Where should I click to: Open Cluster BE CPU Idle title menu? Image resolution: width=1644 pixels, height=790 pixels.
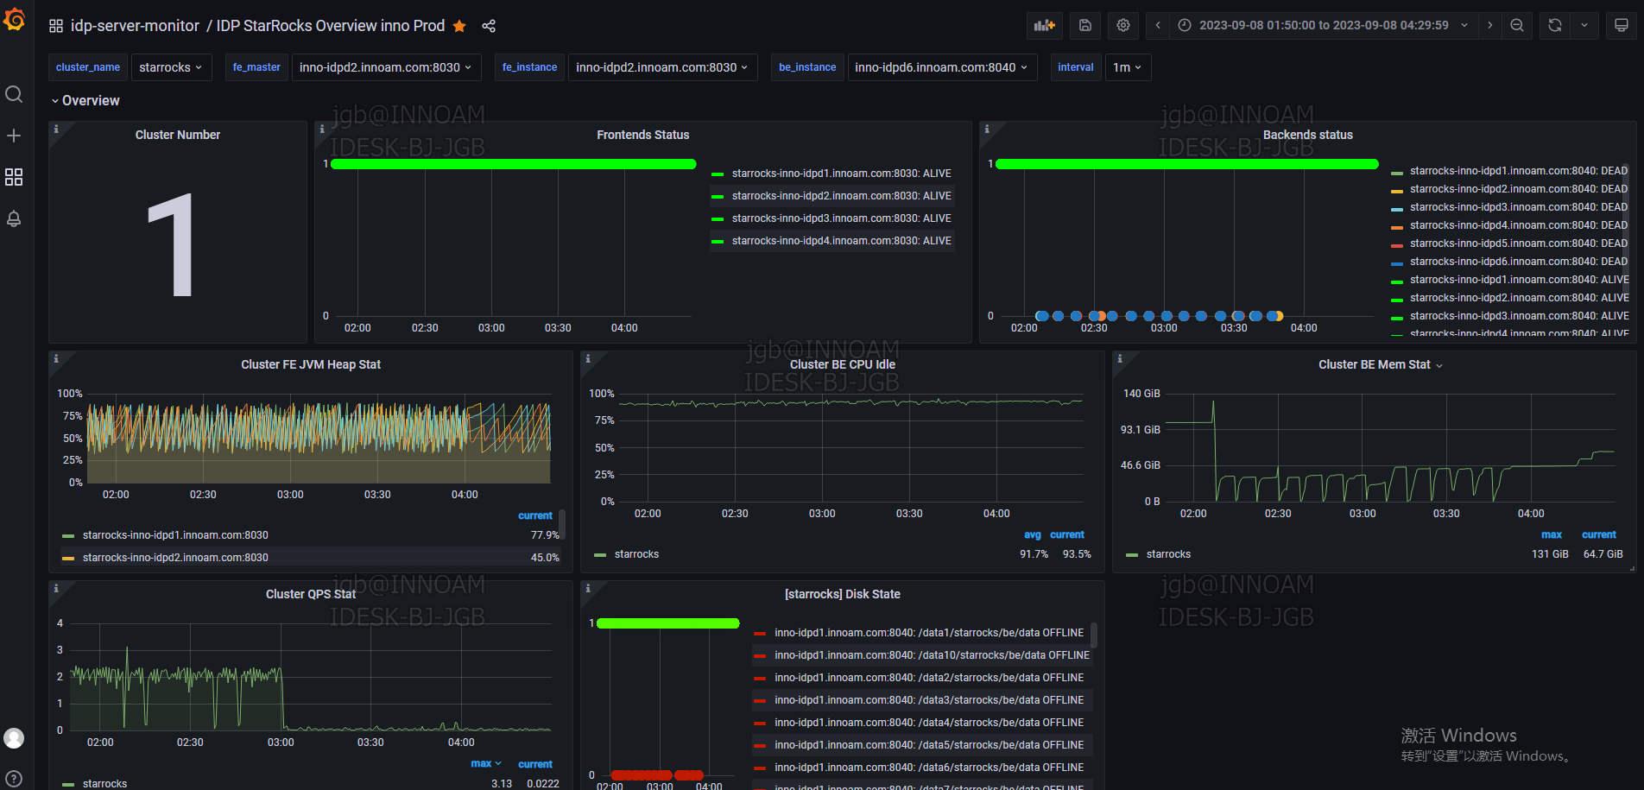click(843, 364)
